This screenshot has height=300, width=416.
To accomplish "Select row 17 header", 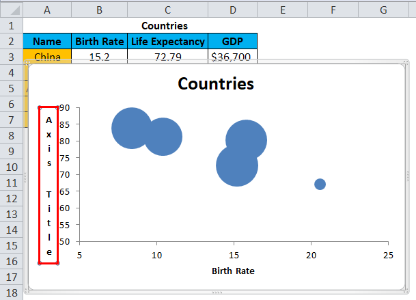I will [x=12, y=277].
